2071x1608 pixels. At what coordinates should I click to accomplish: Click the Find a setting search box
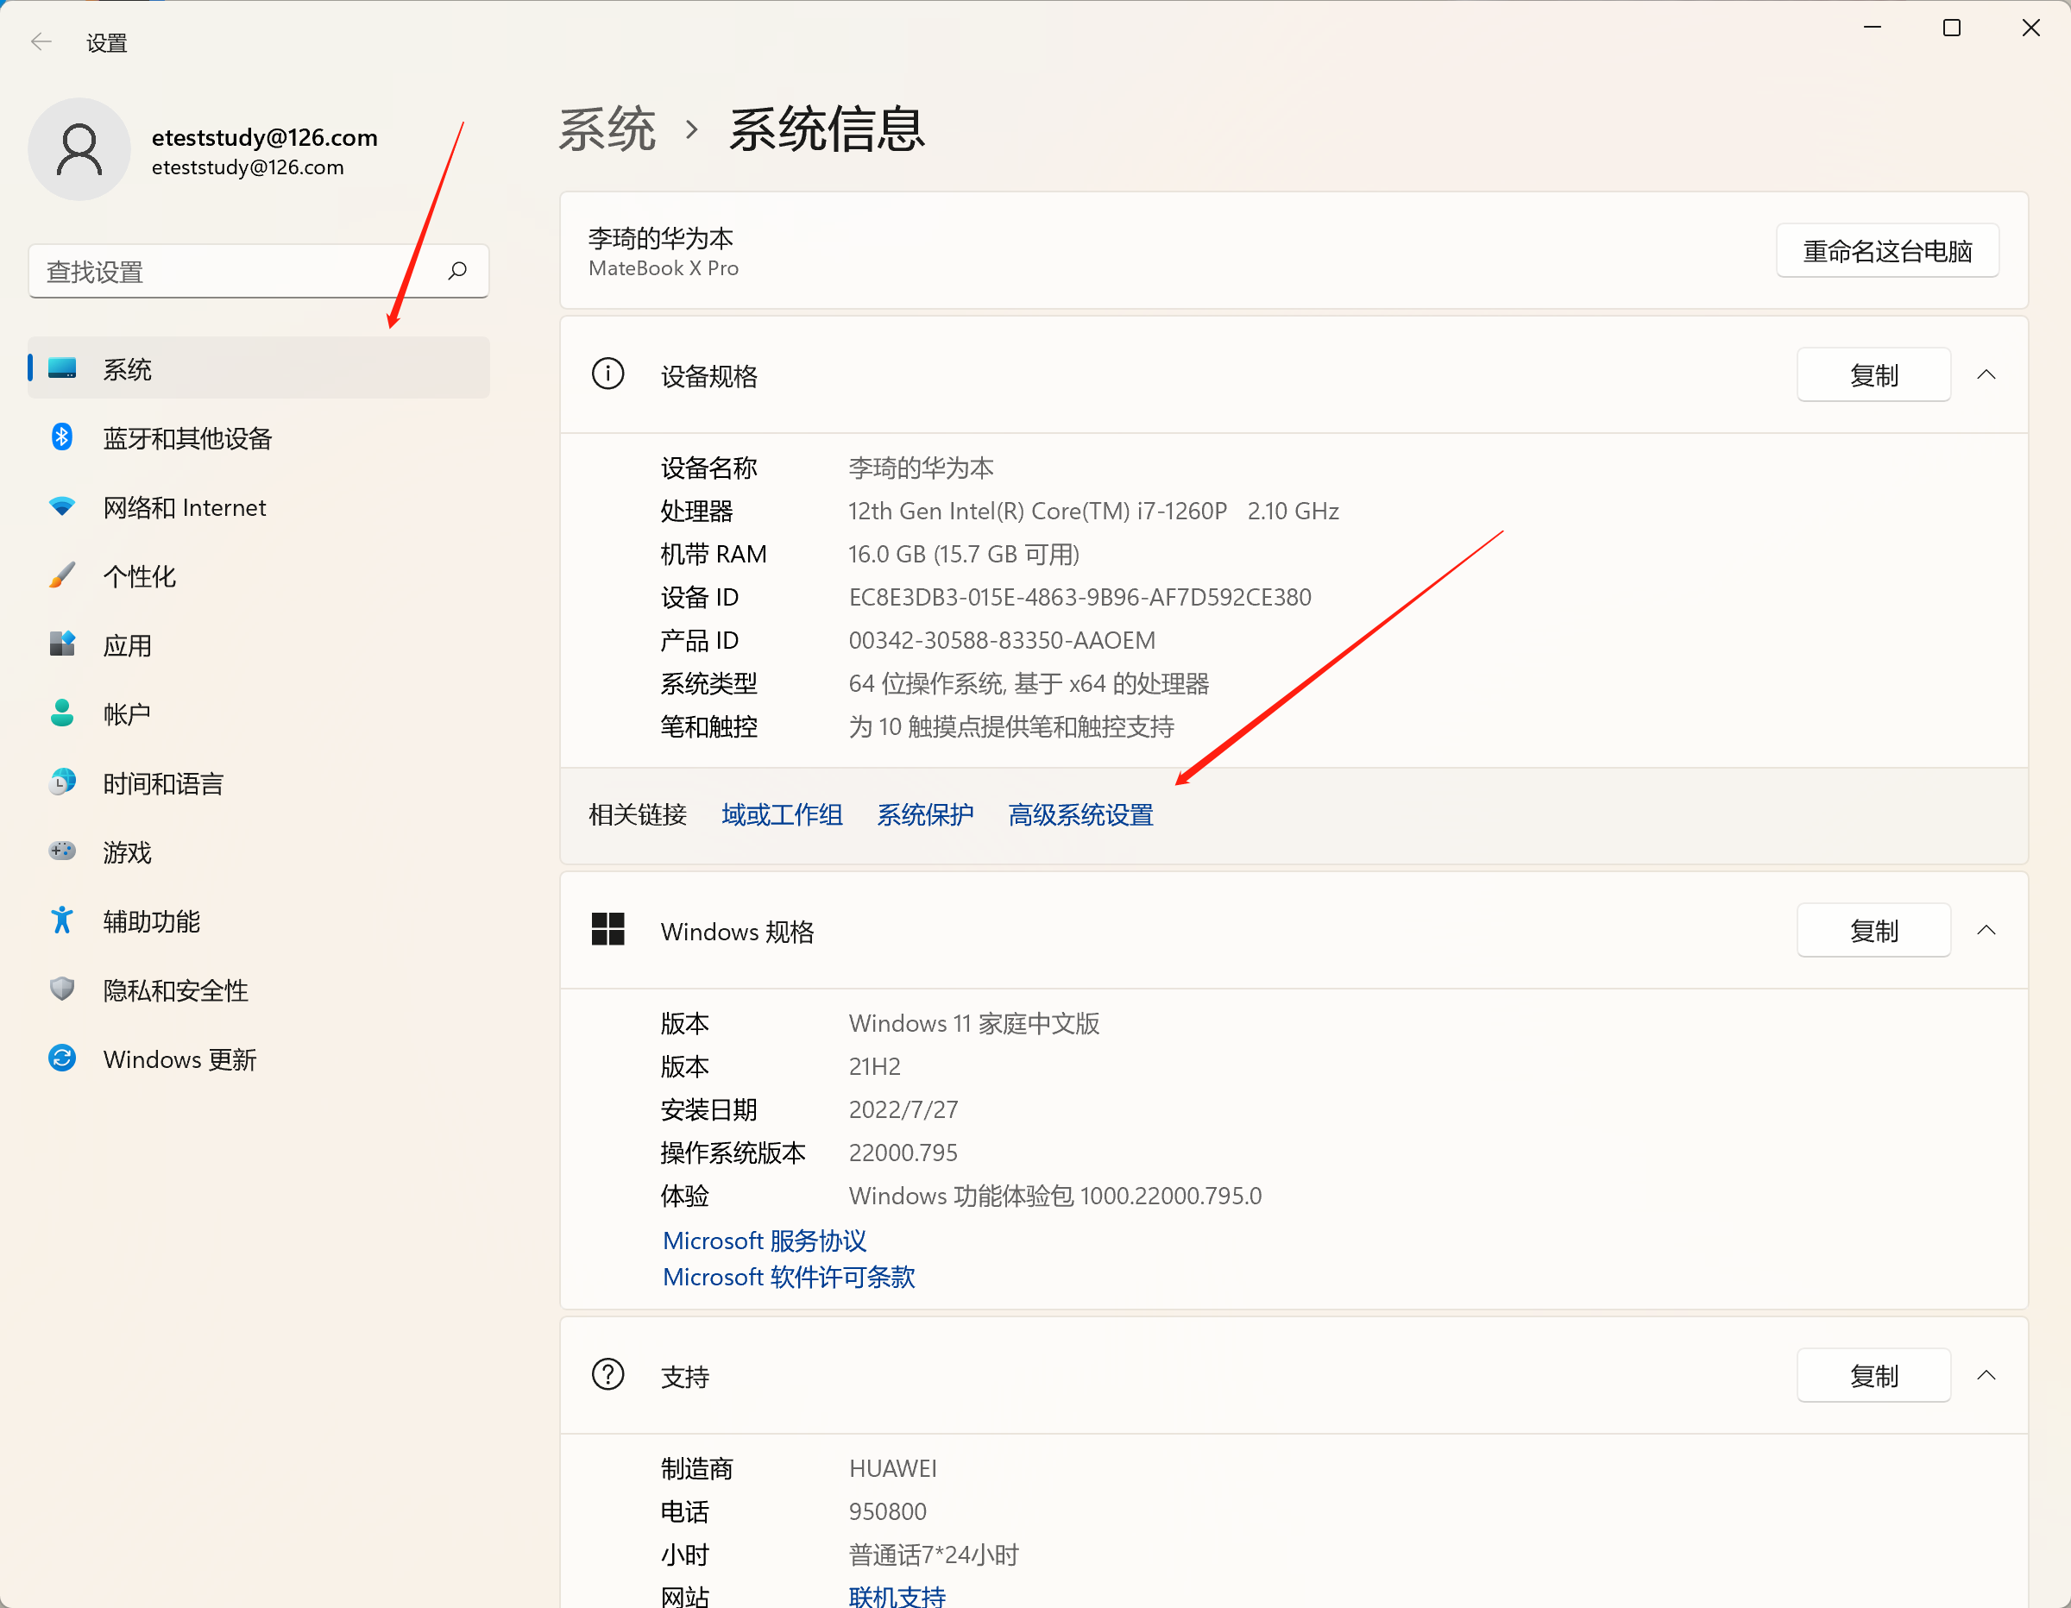tap(237, 272)
